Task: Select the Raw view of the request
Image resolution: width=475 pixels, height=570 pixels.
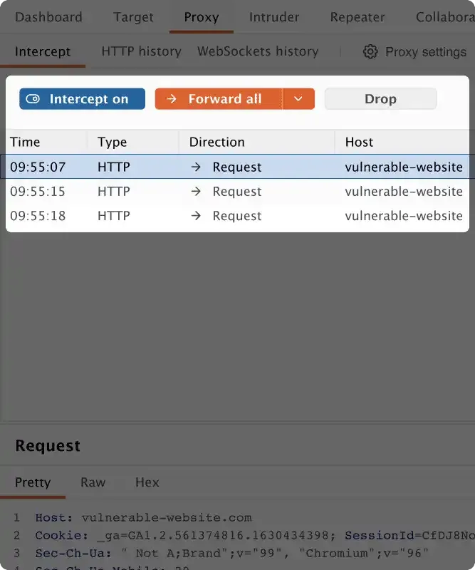Action: (x=93, y=482)
